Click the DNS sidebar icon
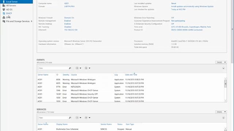The width and height of the screenshot is (234, 131). 4,17
